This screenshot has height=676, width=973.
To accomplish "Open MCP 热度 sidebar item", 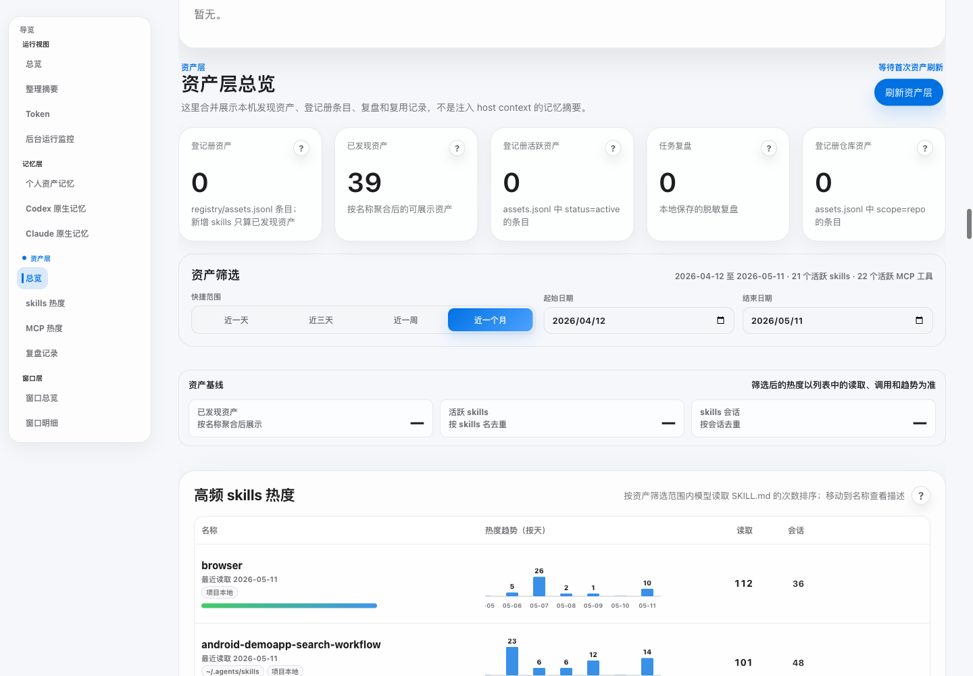I will (44, 329).
